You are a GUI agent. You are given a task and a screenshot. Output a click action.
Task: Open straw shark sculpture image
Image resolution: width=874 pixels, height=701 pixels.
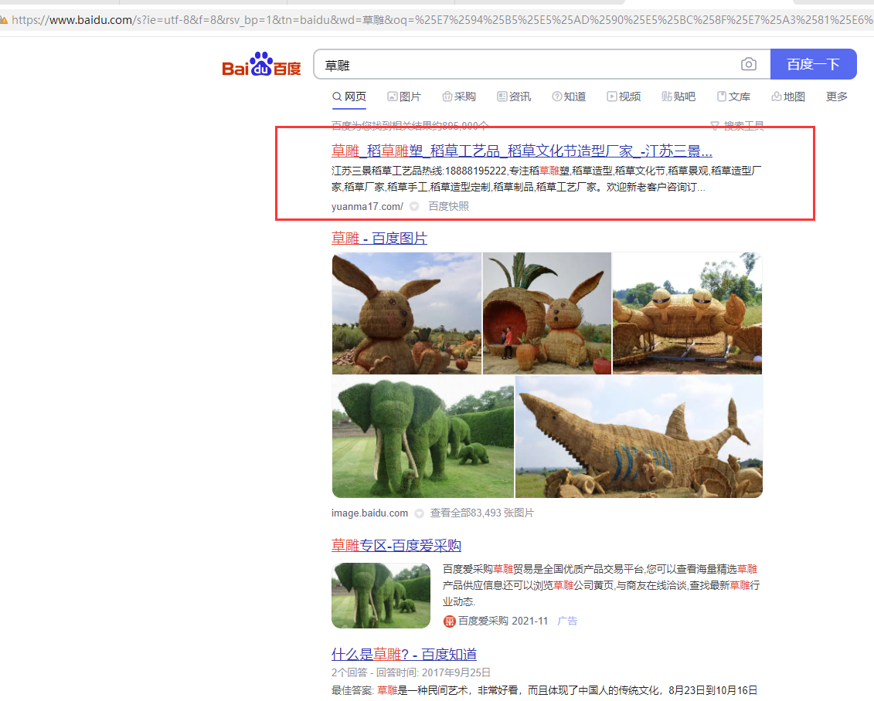point(639,437)
